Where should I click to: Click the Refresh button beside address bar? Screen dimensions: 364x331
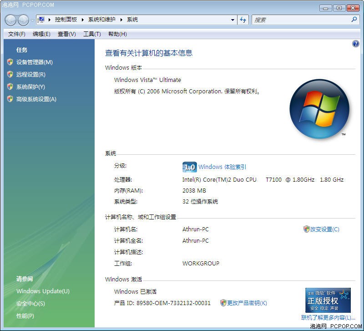243,20
